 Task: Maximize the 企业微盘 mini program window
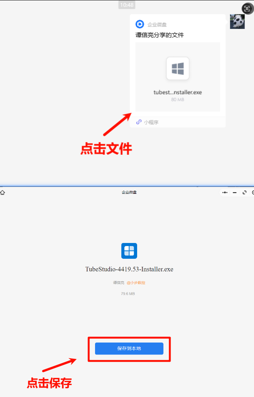tap(244, 192)
